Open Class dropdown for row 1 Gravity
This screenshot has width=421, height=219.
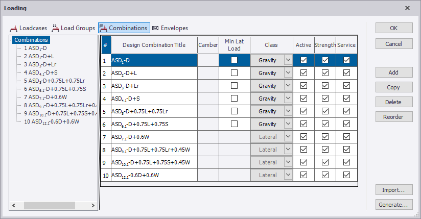(287, 60)
